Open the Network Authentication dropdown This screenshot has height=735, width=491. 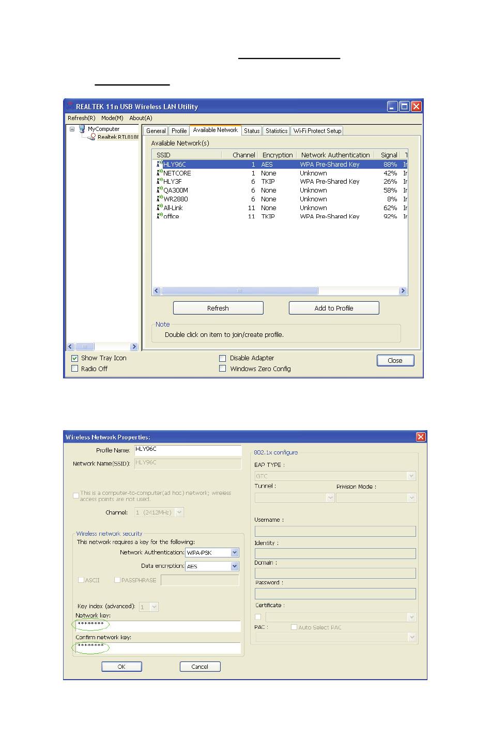[x=235, y=553]
